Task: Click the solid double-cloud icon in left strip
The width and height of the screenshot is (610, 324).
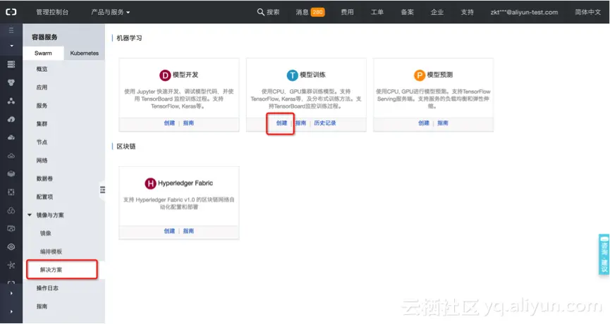Action: (11, 137)
